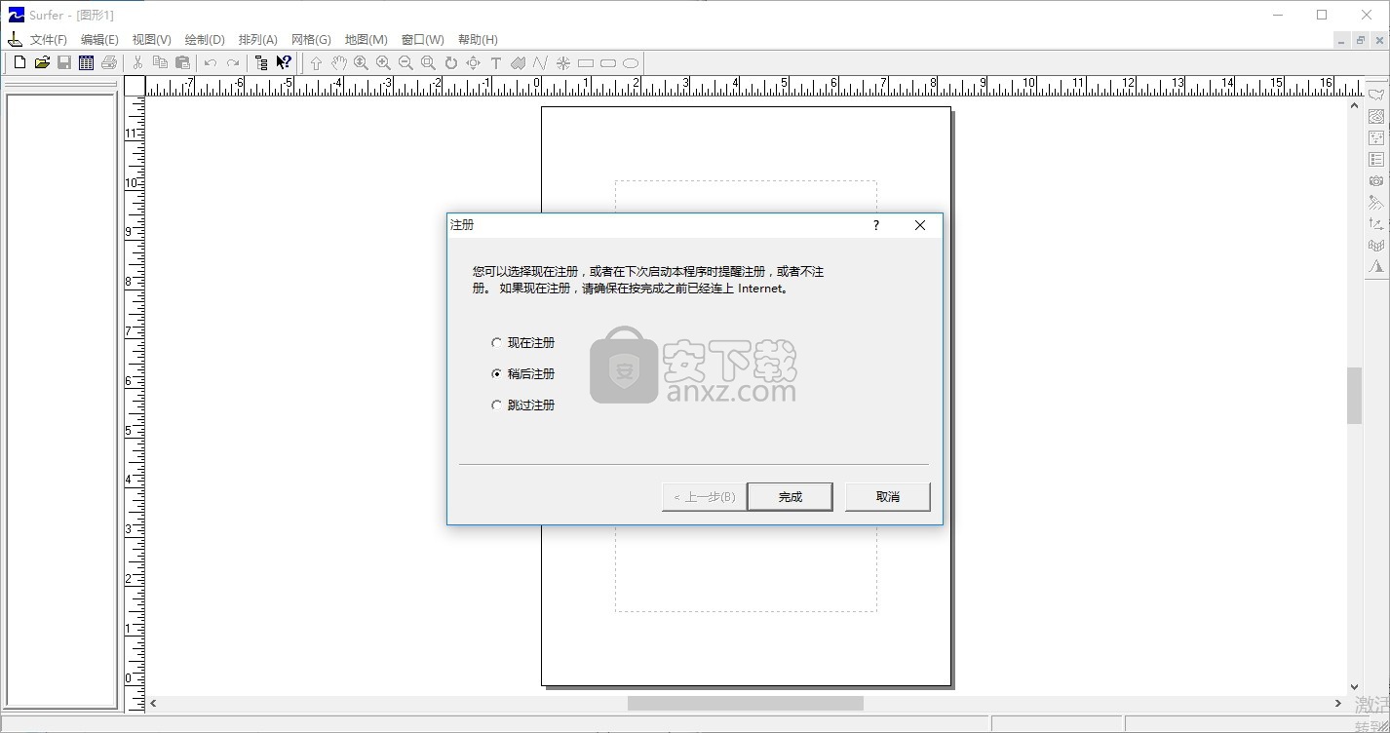This screenshot has width=1390, height=733.
Task: Minimize the inner document window
Action: click(x=1341, y=40)
